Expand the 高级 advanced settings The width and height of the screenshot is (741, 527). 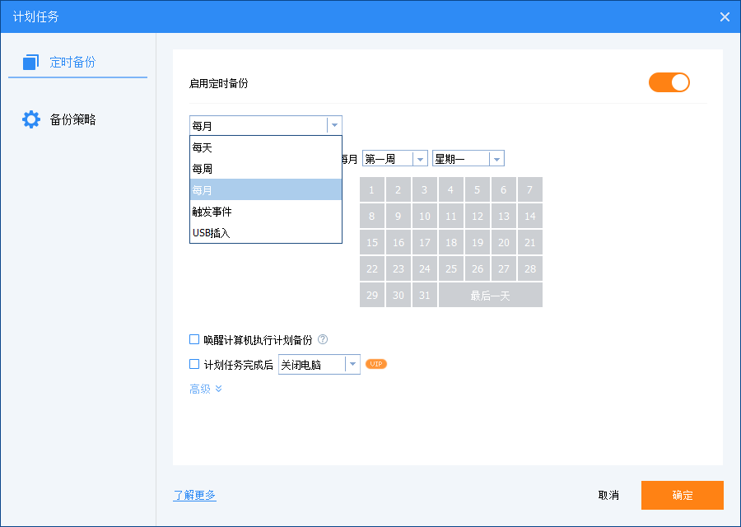(x=206, y=389)
